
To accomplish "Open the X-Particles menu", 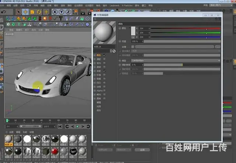I will (x=127, y=6).
